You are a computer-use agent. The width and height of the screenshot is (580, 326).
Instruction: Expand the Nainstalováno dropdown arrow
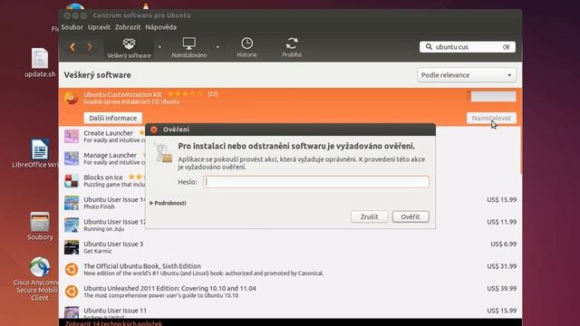pos(217,47)
